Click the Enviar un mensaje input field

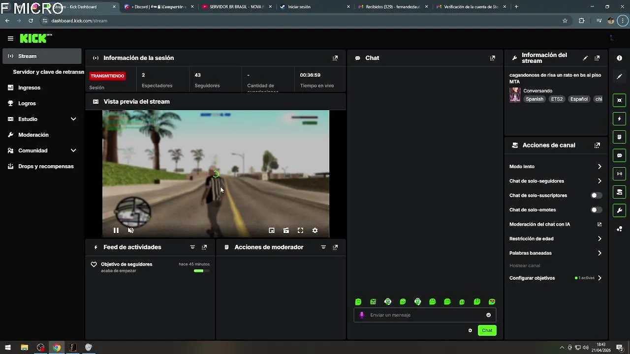pos(425,315)
